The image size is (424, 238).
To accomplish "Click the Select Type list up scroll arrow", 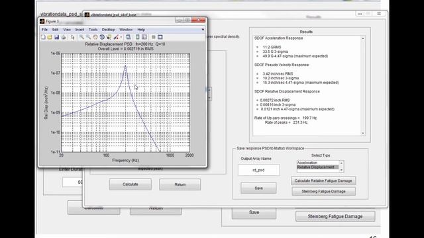I will 341,163.
